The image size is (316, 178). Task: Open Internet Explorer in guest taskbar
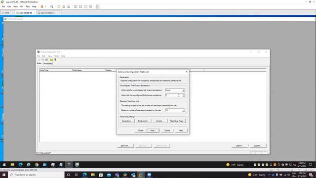(29, 165)
